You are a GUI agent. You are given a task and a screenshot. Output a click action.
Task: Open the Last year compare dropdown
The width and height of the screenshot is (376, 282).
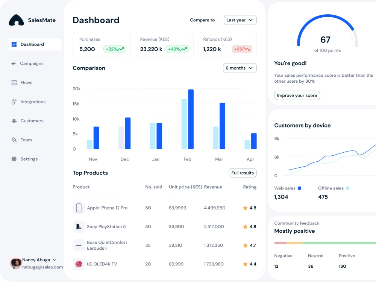point(240,20)
